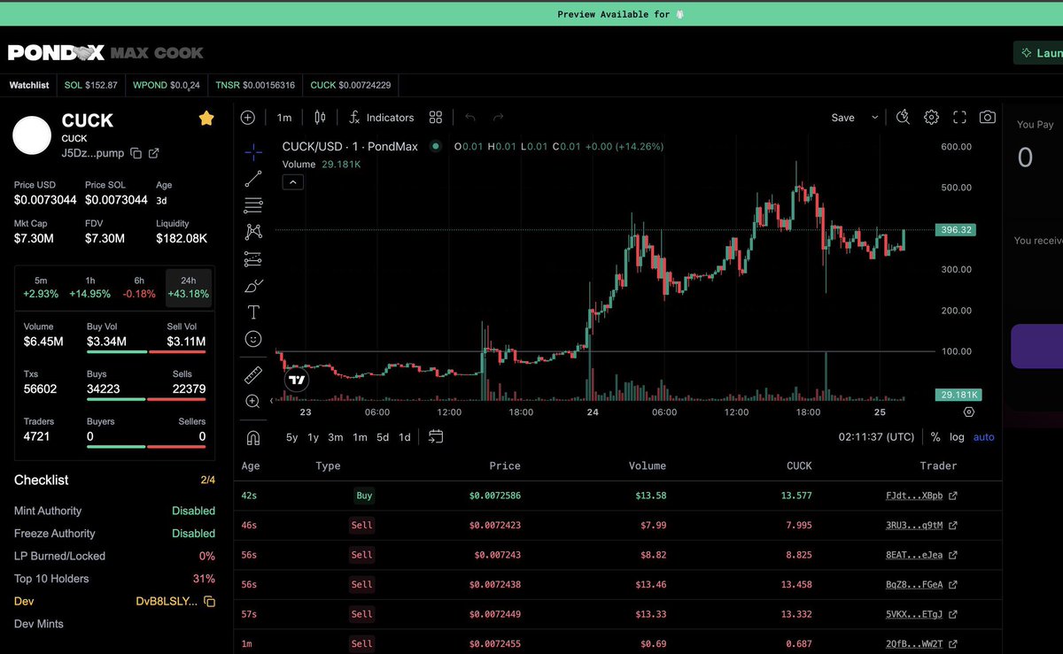This screenshot has height=654, width=1063.
Task: Select the 5d time range
Action: pos(383,437)
